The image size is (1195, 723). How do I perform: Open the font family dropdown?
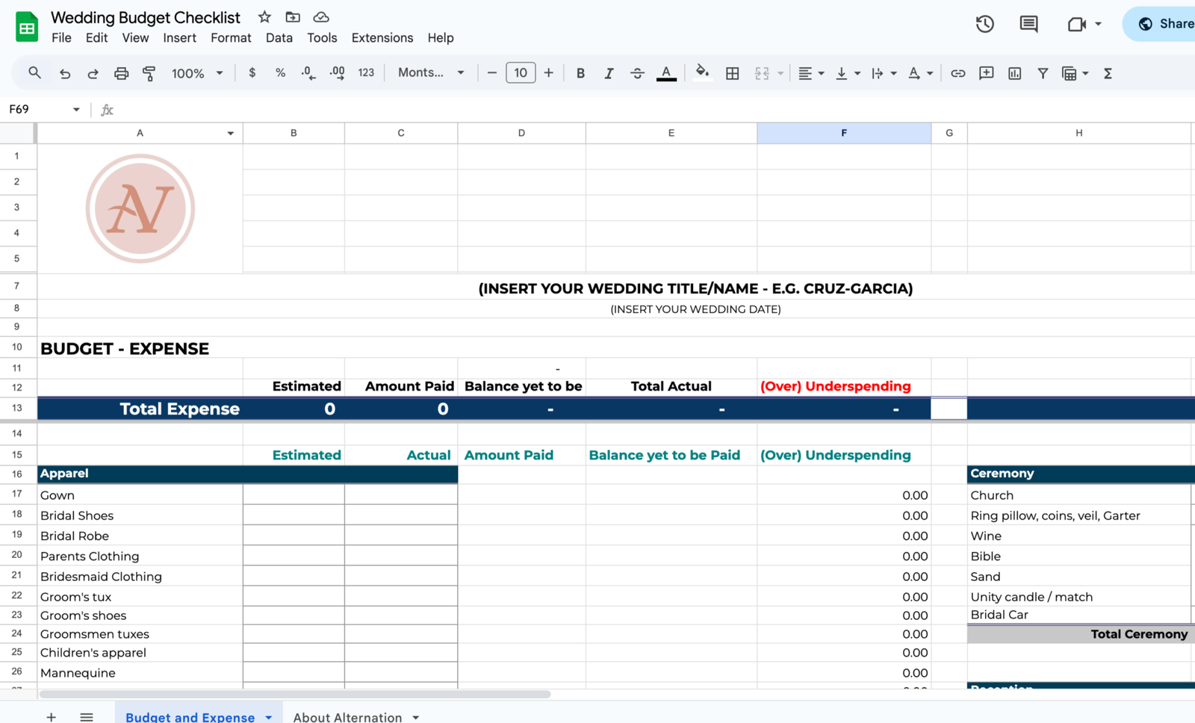click(430, 72)
